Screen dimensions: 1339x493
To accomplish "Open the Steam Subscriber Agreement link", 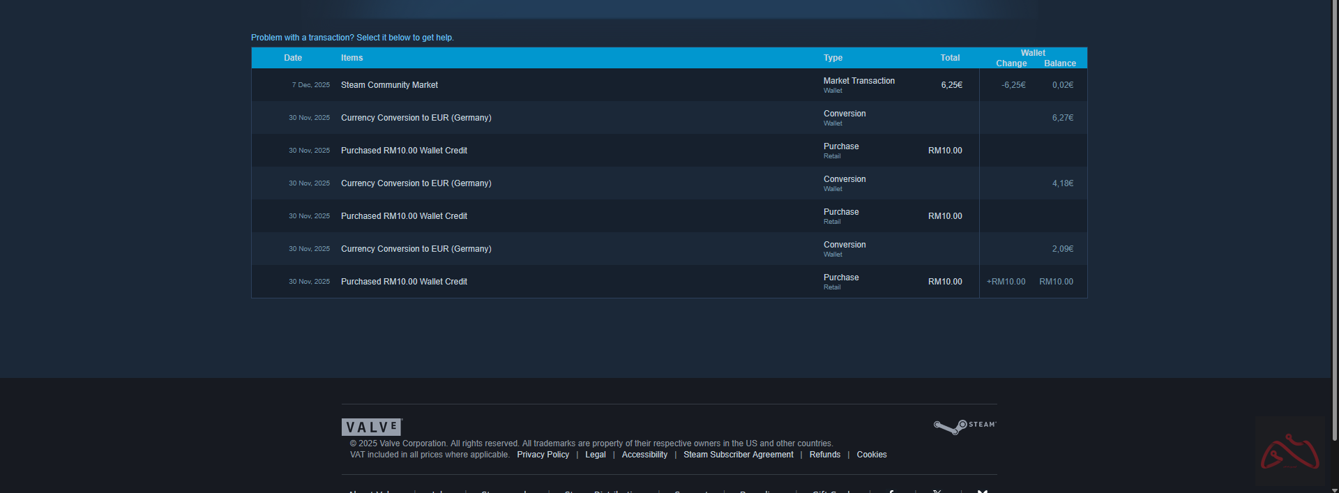I will point(738,455).
